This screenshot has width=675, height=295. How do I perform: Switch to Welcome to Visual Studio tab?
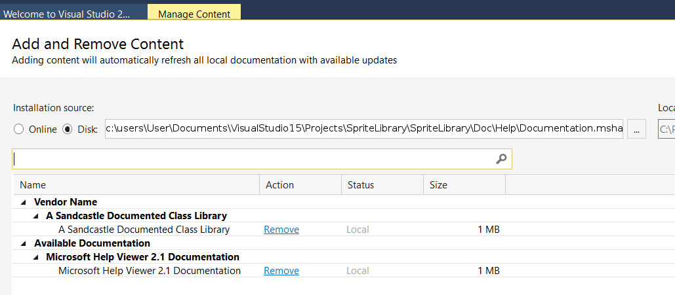point(73,13)
